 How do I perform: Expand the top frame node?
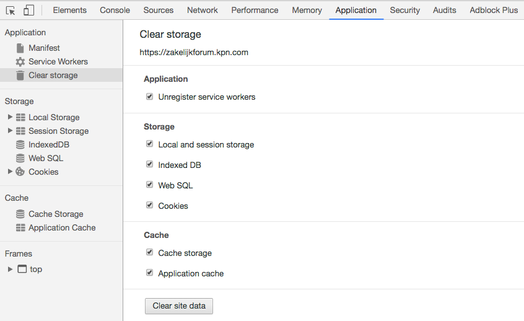tap(10, 270)
